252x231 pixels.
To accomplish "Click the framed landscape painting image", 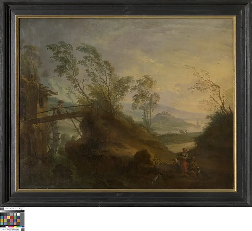I will pos(126,103).
